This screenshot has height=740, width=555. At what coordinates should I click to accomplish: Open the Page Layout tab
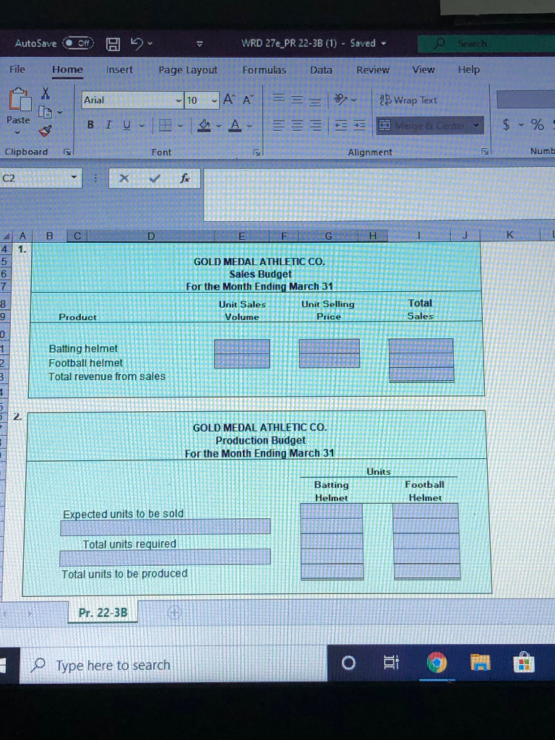click(x=188, y=70)
